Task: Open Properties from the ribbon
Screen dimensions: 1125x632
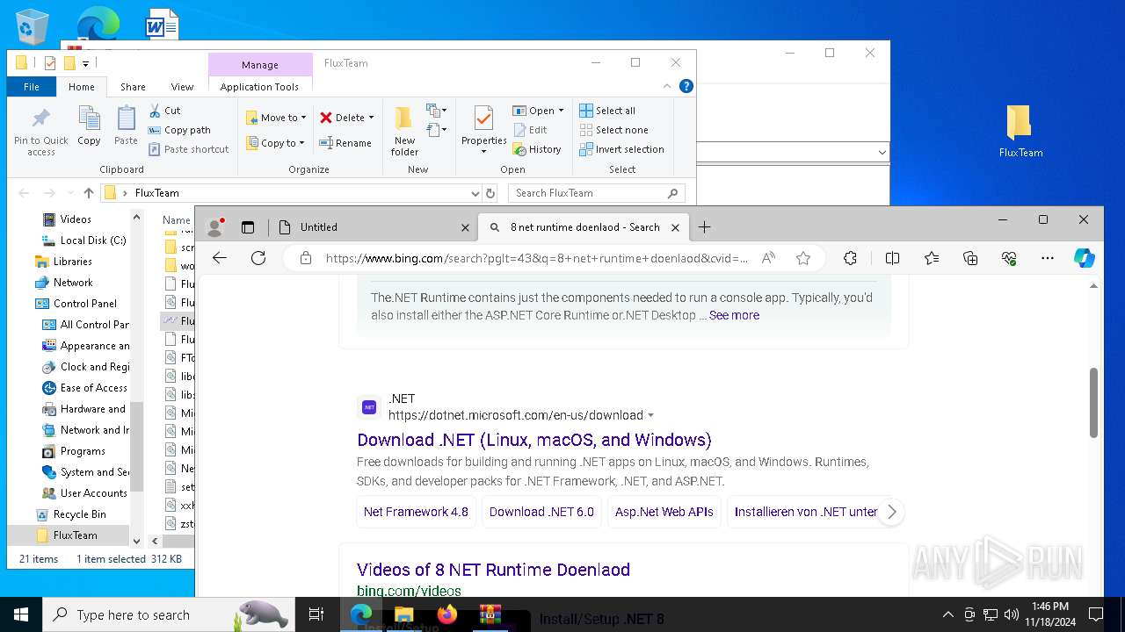Action: click(484, 131)
